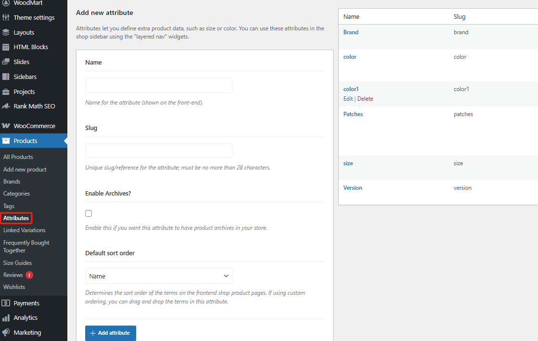Screen dimensions: 538x341
Task: Go to Categories in Products submenu
Action: (x=16, y=194)
